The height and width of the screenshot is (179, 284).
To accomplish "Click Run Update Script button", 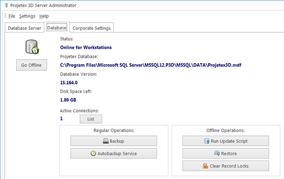I will coord(226,141).
